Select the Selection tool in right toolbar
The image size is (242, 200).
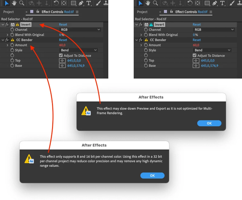pyautogui.click(x=140, y=3)
